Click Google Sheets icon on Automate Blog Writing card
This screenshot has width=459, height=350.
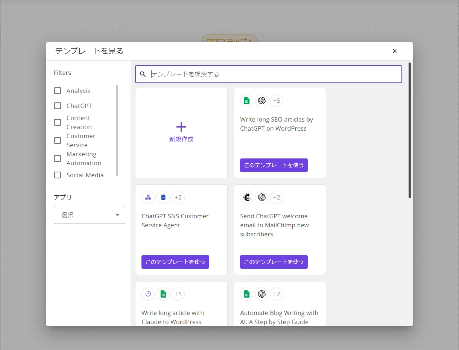pos(247,294)
